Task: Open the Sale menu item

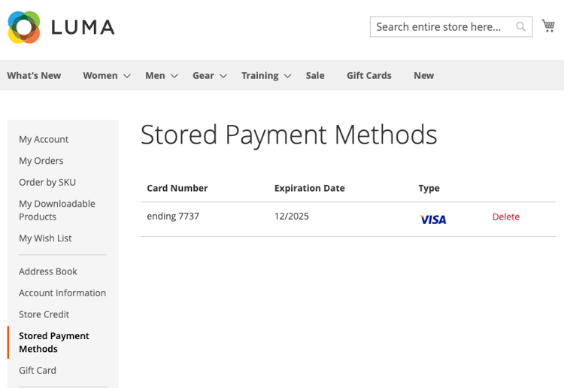Action: tap(315, 75)
